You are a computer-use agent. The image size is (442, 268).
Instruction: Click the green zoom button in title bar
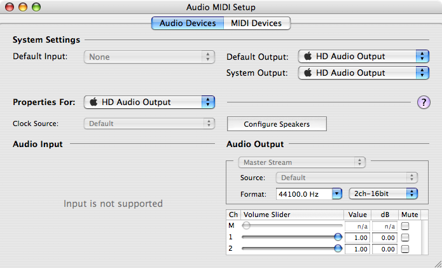[x=36, y=8]
